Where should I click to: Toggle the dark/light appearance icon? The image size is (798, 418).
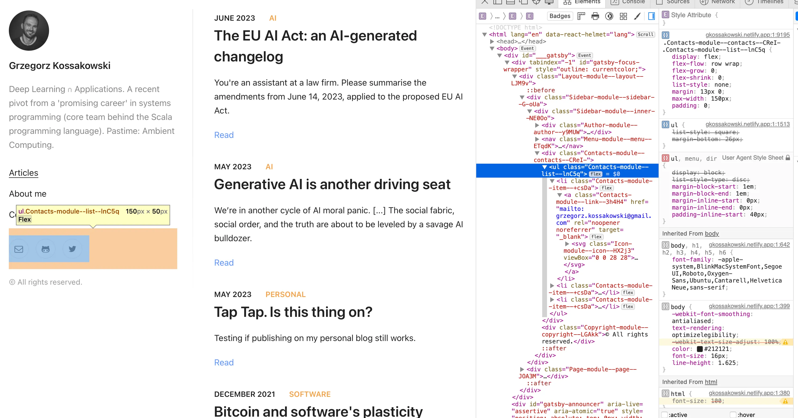point(609,16)
